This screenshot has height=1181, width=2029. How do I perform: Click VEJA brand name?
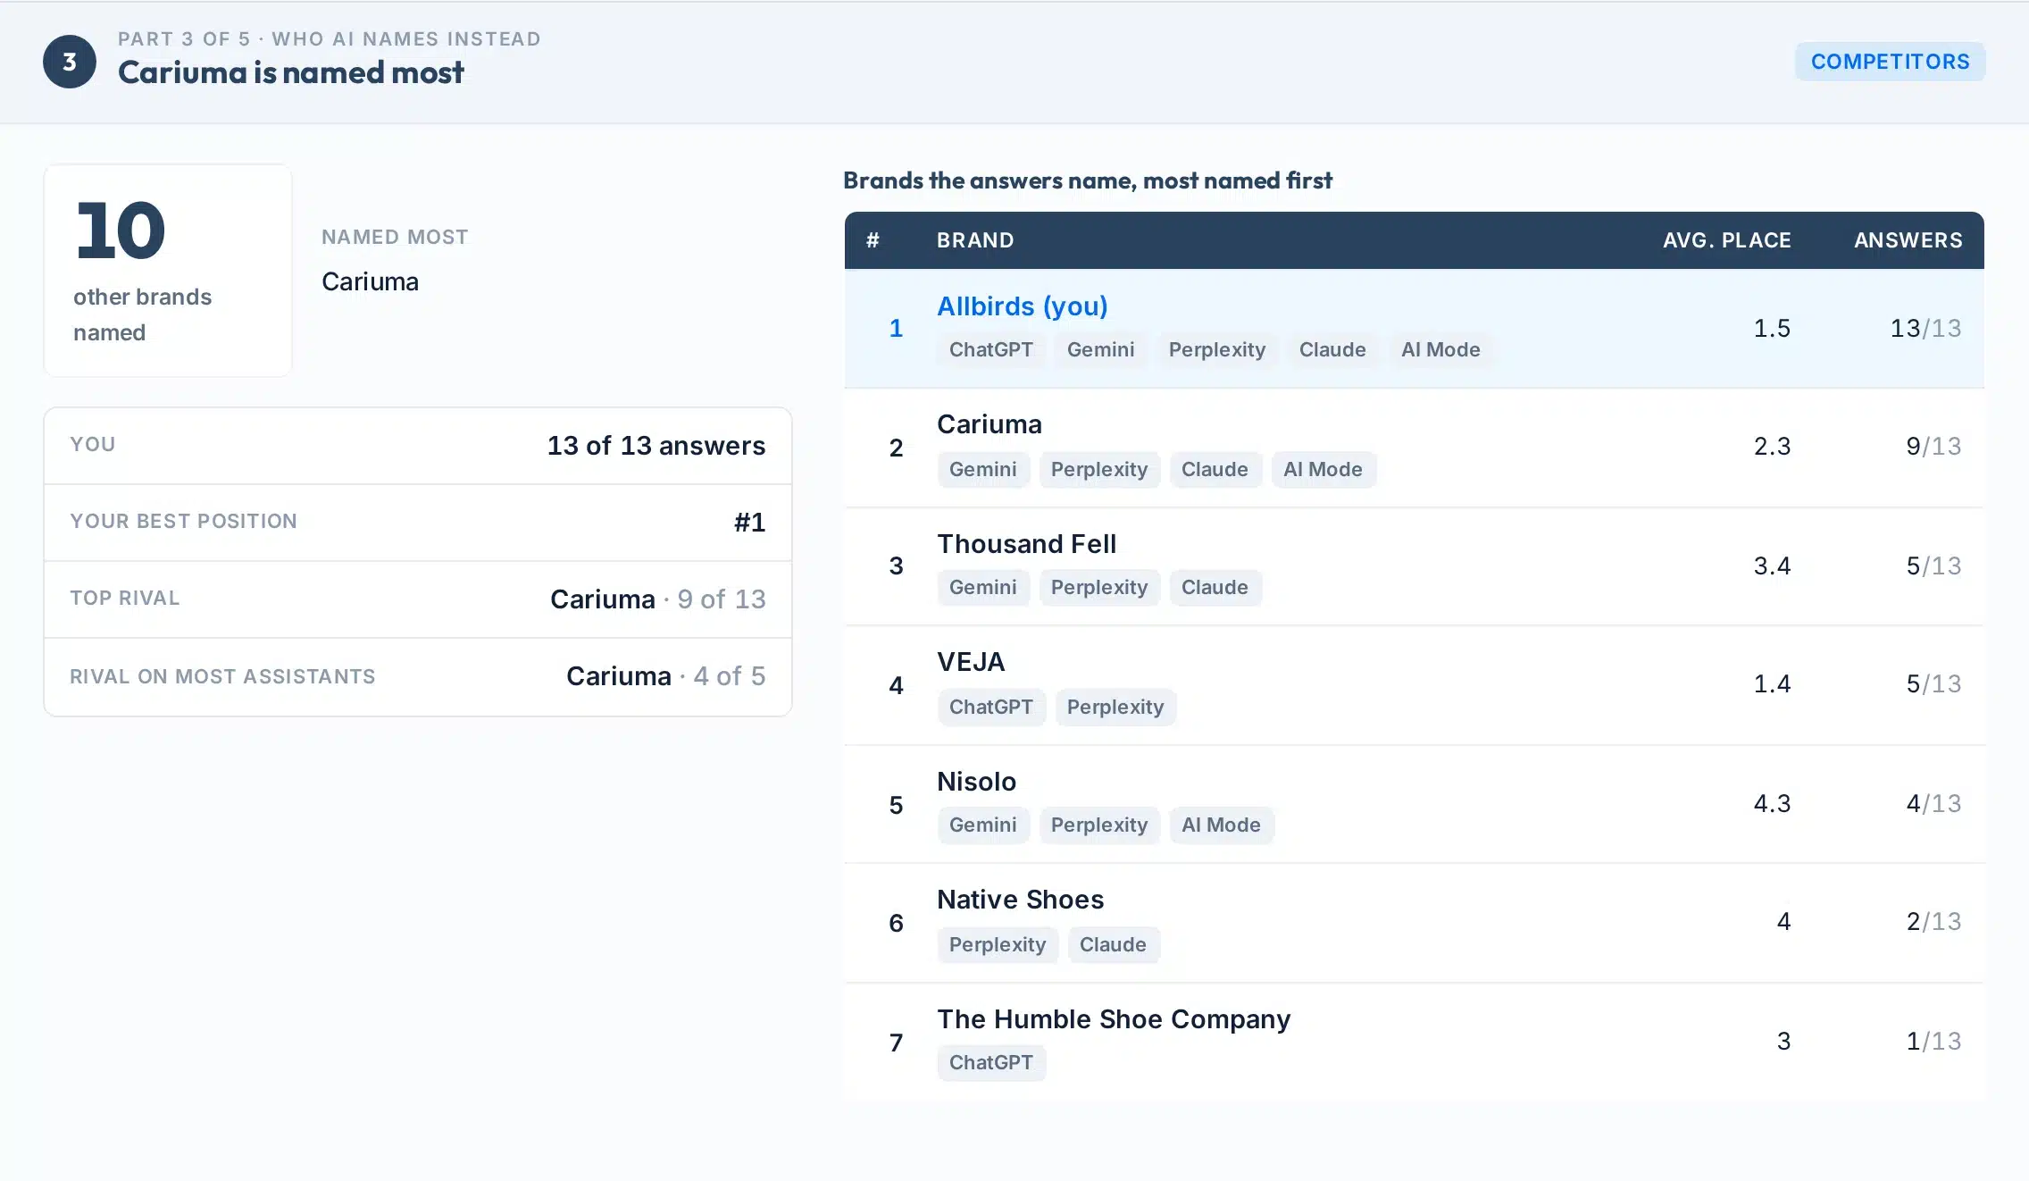tap(971, 662)
